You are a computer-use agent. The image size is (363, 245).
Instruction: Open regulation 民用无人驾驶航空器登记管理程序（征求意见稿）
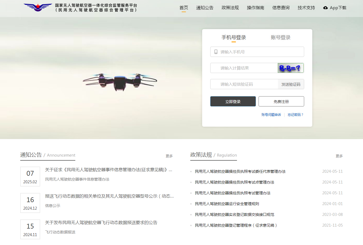pos(236,225)
